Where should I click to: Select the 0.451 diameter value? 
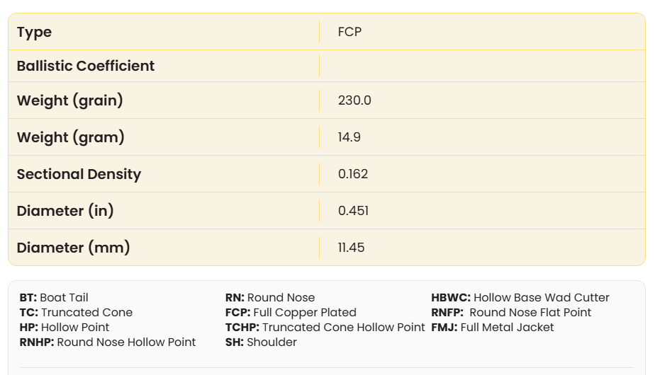point(353,211)
